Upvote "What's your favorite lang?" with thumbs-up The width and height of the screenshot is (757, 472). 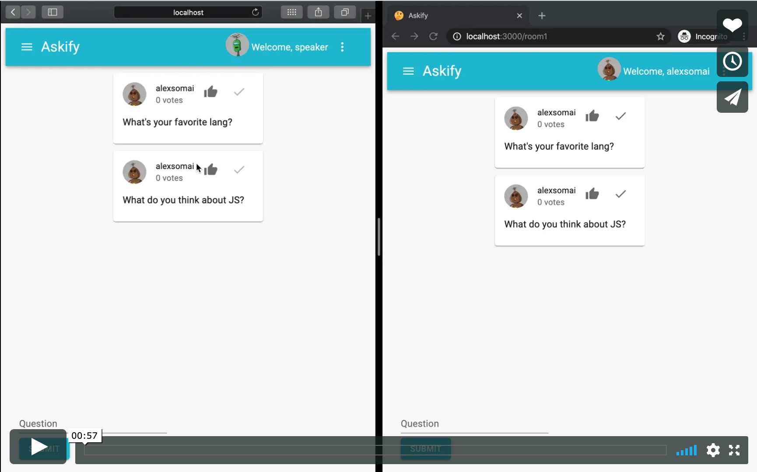coord(211,92)
